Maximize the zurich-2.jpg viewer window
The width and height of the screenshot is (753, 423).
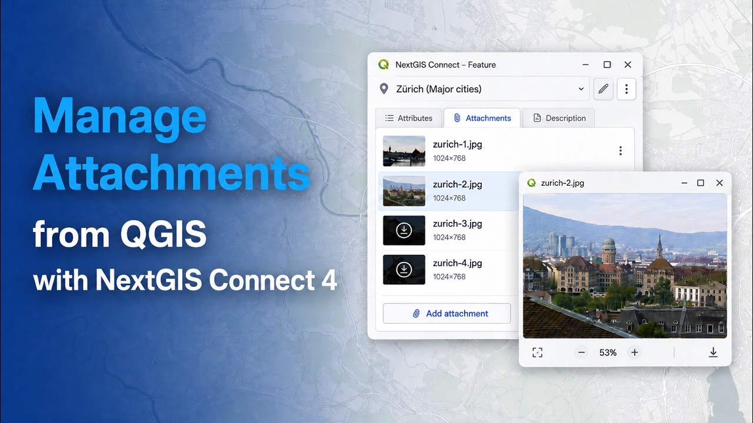click(701, 183)
